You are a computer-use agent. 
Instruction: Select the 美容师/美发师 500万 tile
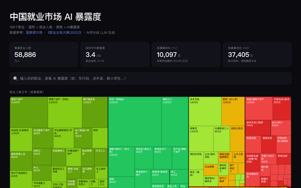[x=160, y=176]
